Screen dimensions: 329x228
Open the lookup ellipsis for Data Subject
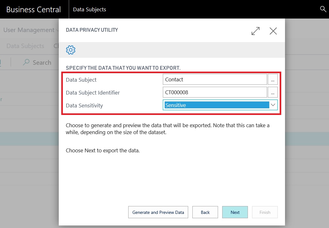pos(272,80)
